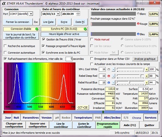The height and width of the screenshot is (137, 162).
Task: Select the Rouge channel radio button
Action: 138,24
